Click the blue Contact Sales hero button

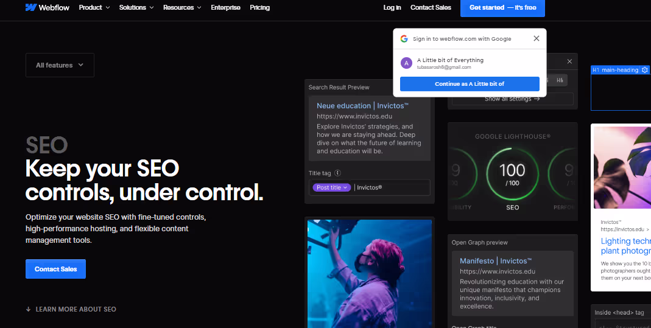[55, 269]
